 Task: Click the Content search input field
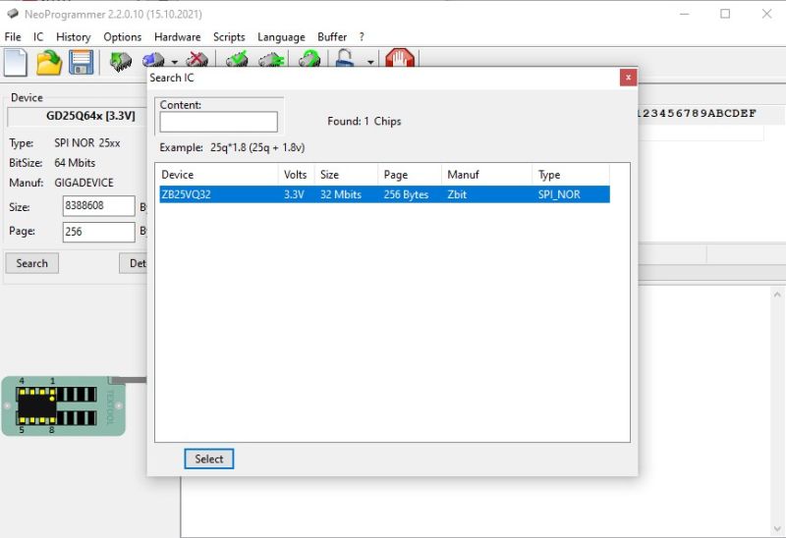pyautogui.click(x=218, y=122)
